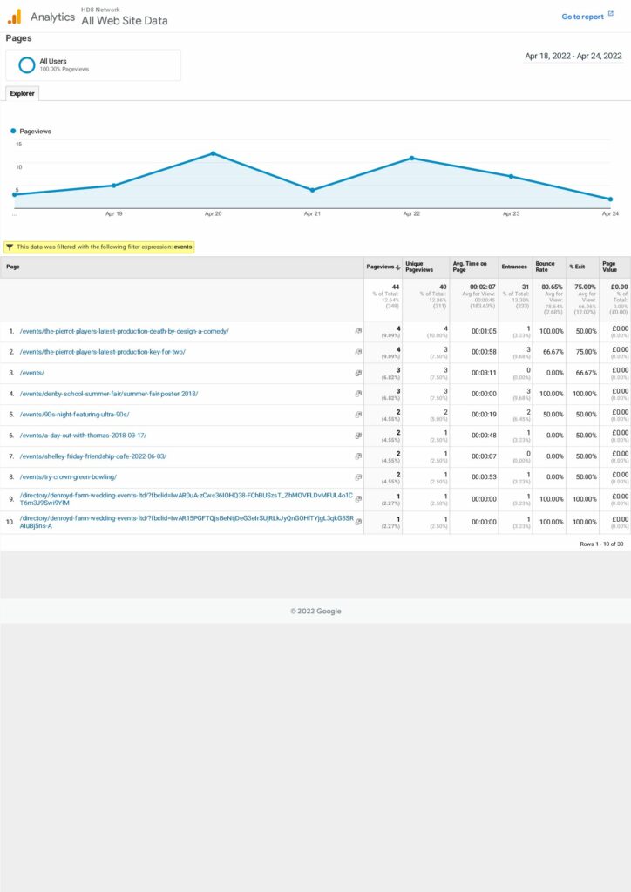Open the death-by-design-a-comedy page via its popout icon
Image resolution: width=631 pixels, height=892 pixels.
(358, 331)
